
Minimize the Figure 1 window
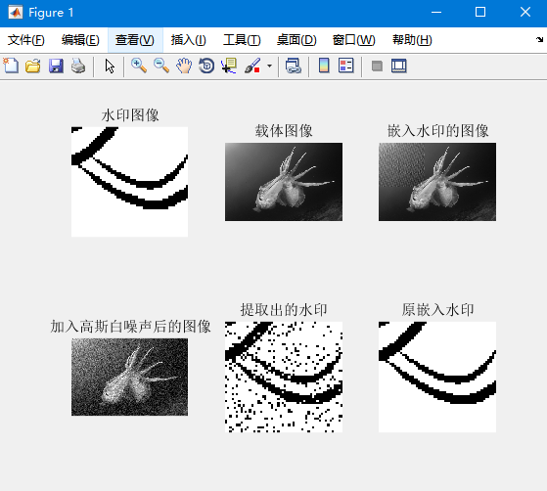[436, 13]
